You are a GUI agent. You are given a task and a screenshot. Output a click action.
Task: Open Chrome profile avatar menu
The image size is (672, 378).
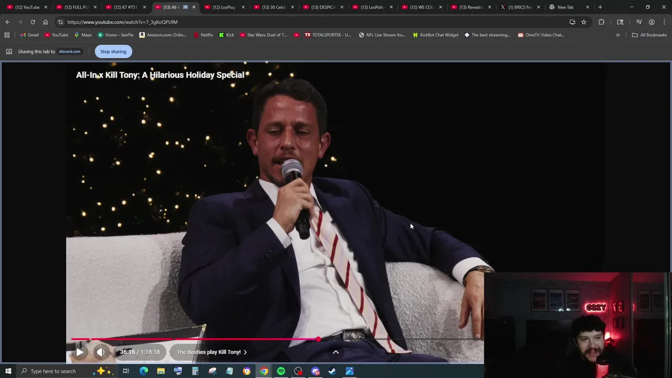(x=652, y=22)
